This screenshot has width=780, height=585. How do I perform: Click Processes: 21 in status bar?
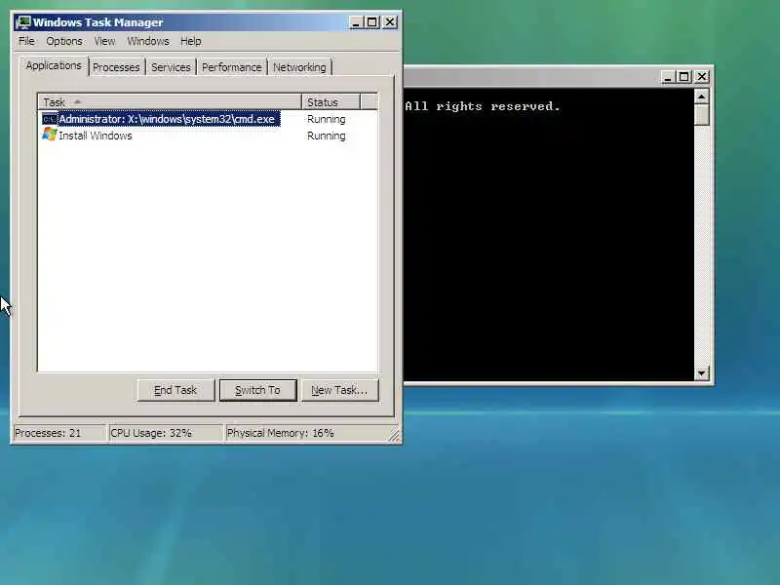pyautogui.click(x=58, y=433)
